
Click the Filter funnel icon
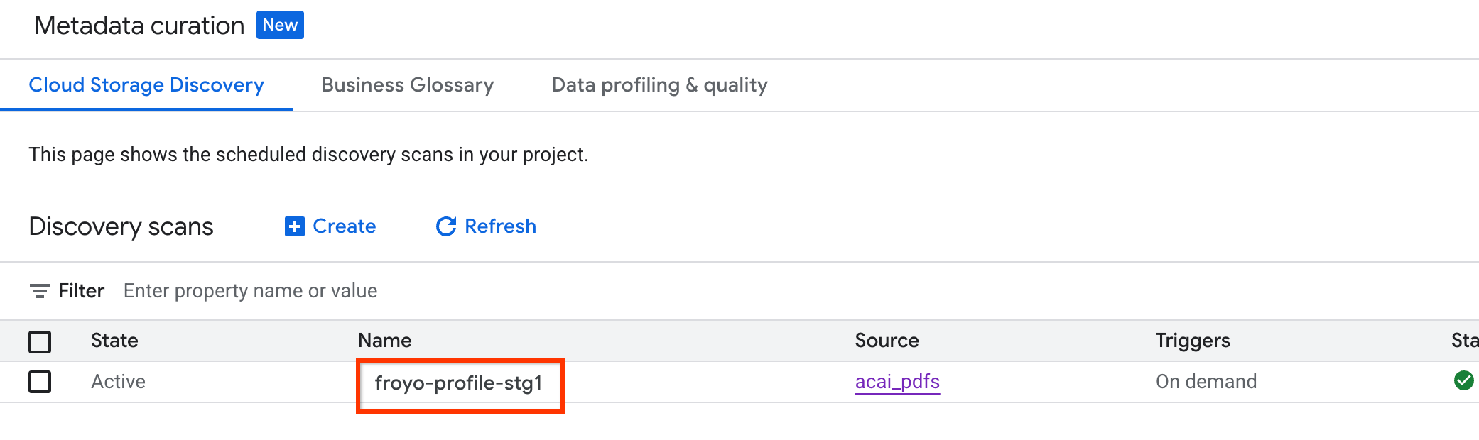click(39, 290)
